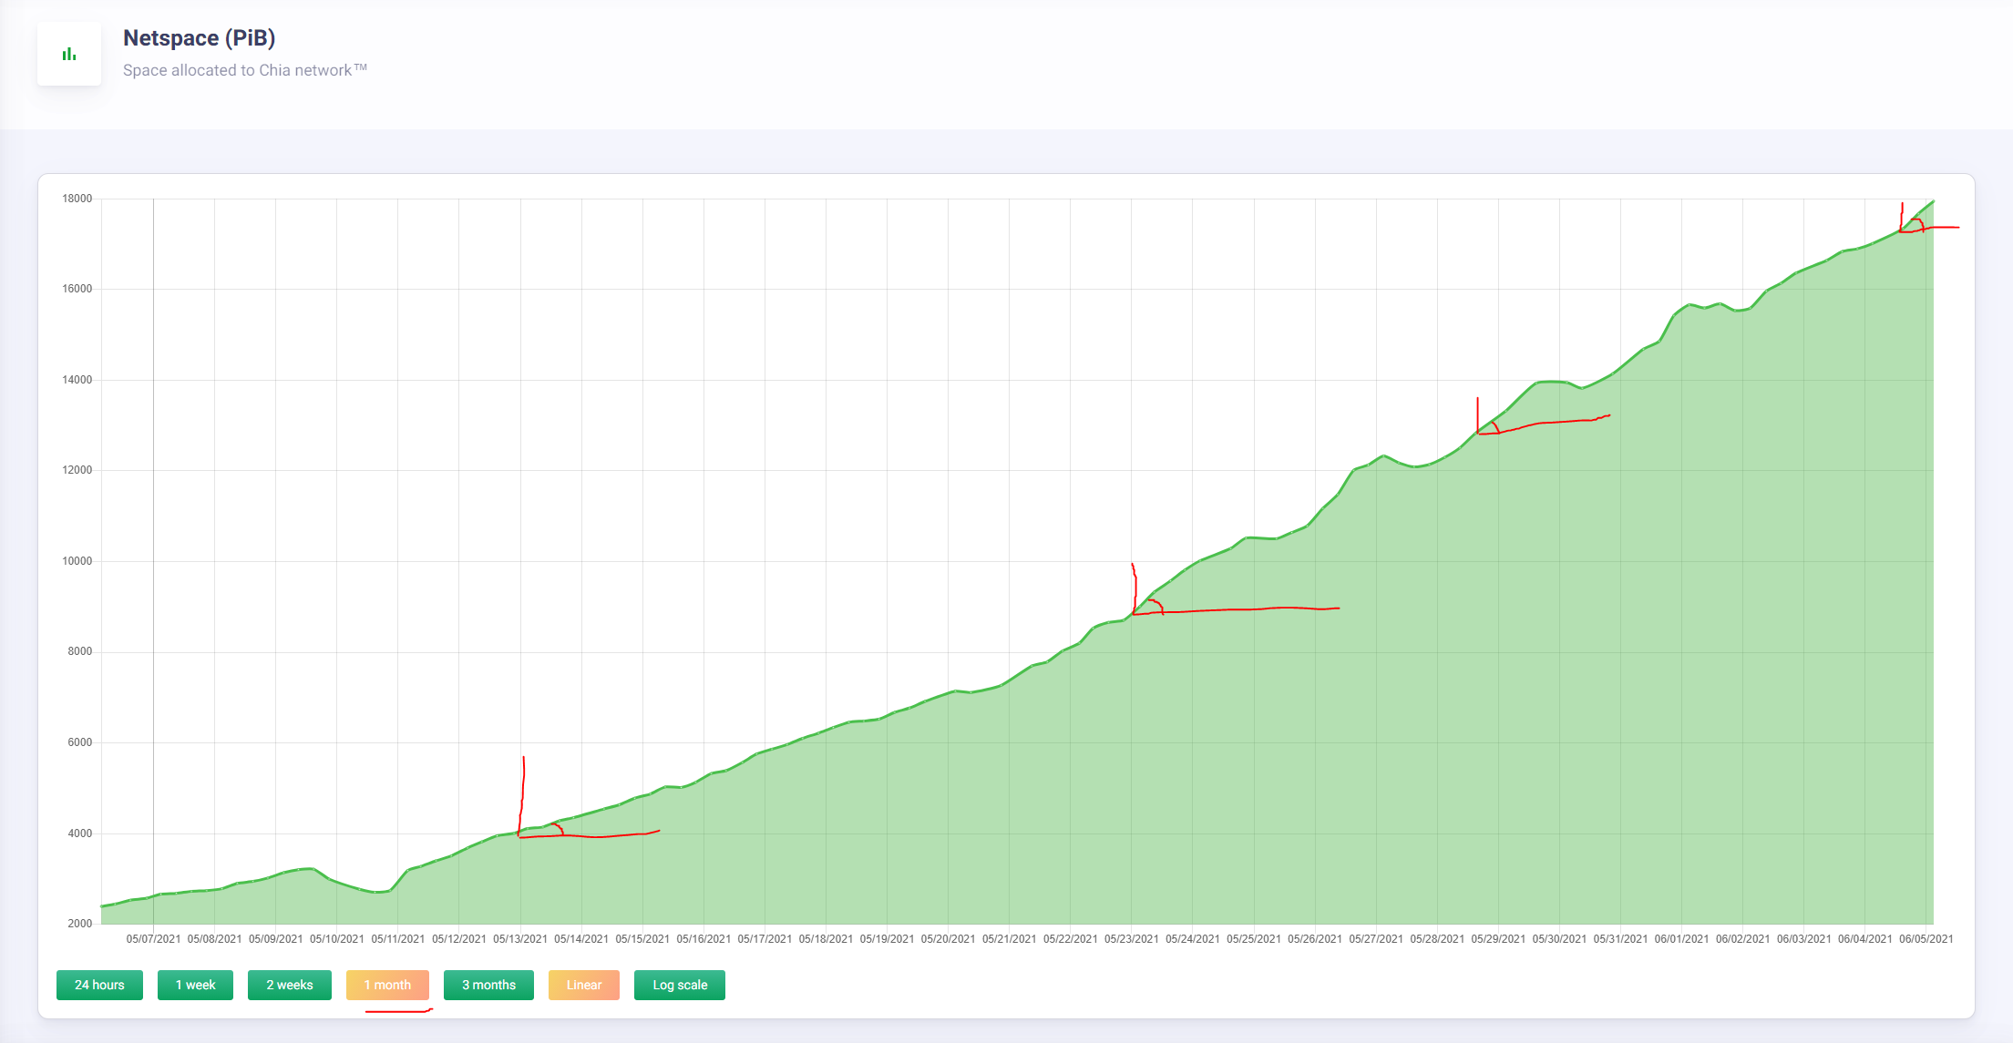This screenshot has width=2013, height=1043.
Task: Click the chart line plateau near 05/30/2021
Action: 1551,382
